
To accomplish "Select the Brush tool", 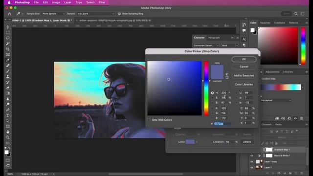I will coord(8,71).
